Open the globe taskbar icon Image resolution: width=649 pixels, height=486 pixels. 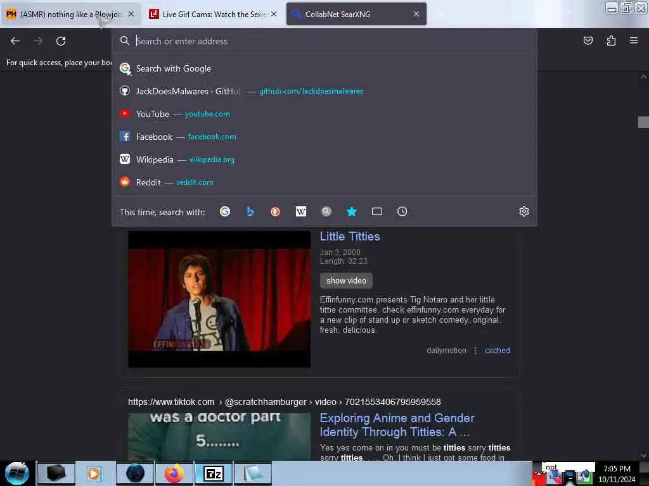pyautogui.click(x=135, y=473)
